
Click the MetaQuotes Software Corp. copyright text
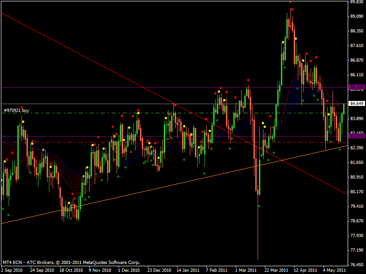71,262
